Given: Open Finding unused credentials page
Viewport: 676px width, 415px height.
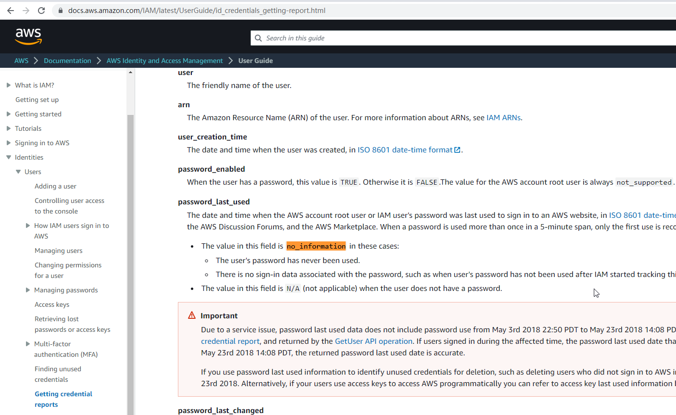Looking at the screenshot, I should tap(58, 374).
